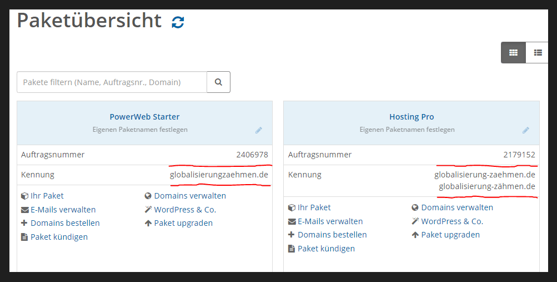Order domains for PowerWeb Starter package

click(x=65, y=223)
